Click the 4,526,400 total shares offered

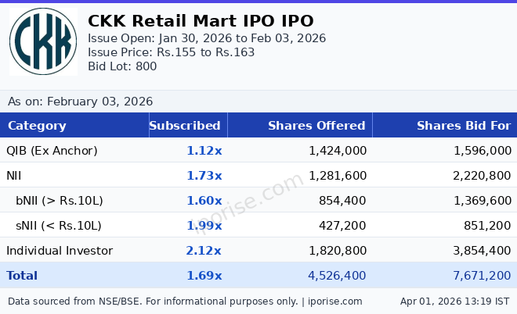tap(337, 276)
